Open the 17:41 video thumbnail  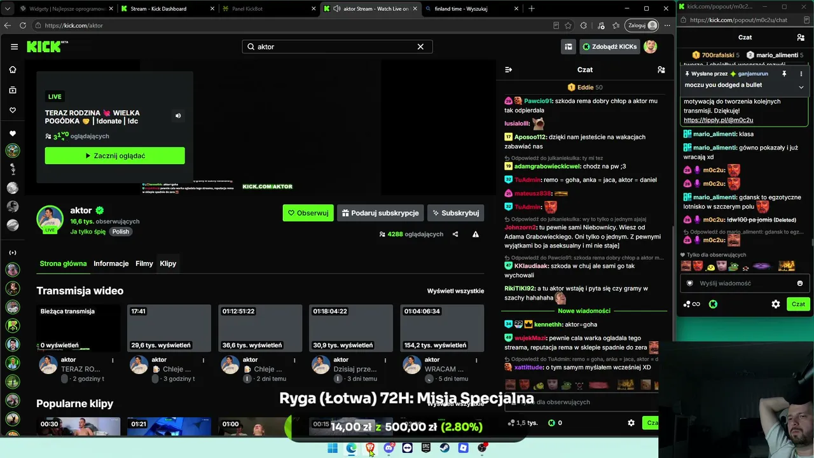pos(169,328)
